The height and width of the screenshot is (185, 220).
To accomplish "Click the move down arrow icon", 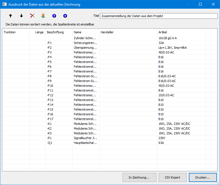I will (22, 16).
